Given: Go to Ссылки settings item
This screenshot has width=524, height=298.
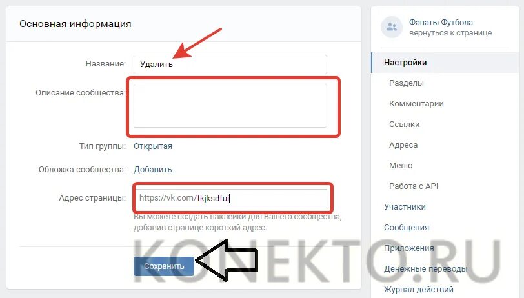Looking at the screenshot, I should (405, 124).
